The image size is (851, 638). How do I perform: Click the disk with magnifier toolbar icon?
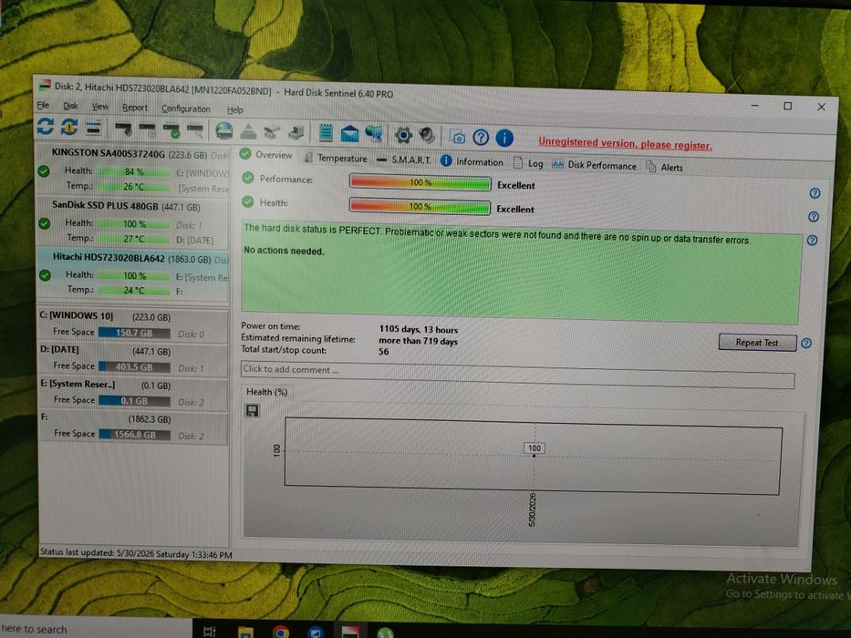tap(195, 131)
